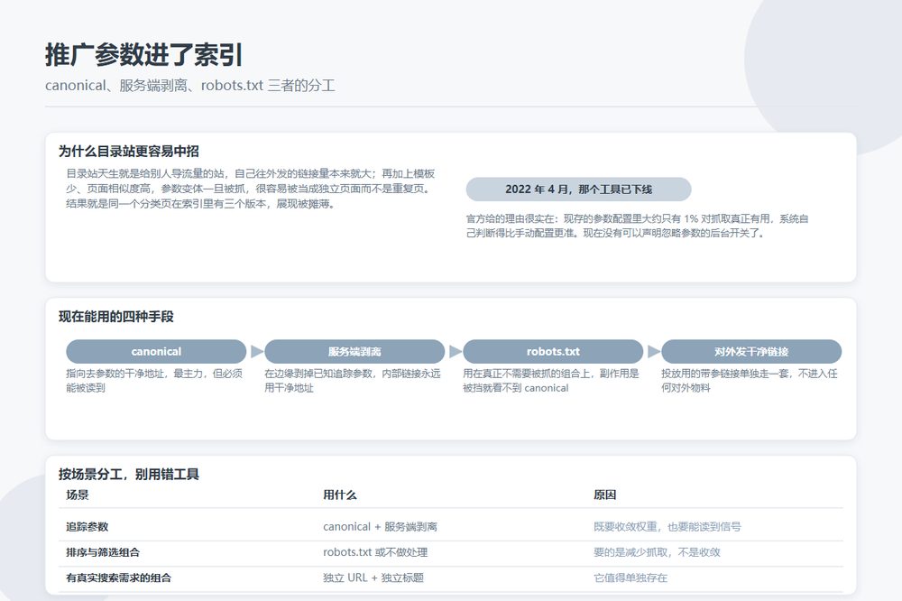This screenshot has width=902, height=601.
Task: Click the 原因 column header
Action: (604, 495)
